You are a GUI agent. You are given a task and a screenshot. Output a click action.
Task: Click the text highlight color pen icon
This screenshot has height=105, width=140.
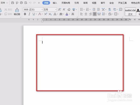click(61, 14)
